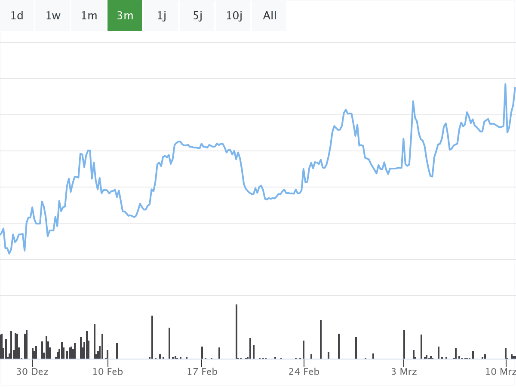
Task: Click the 10 Feb axis date label
Action: (107, 372)
